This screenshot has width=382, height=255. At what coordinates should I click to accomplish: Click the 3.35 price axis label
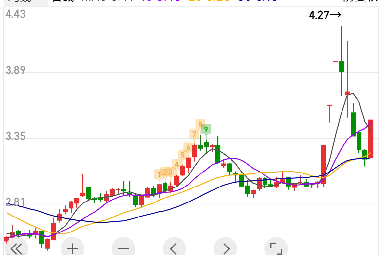(x=15, y=136)
